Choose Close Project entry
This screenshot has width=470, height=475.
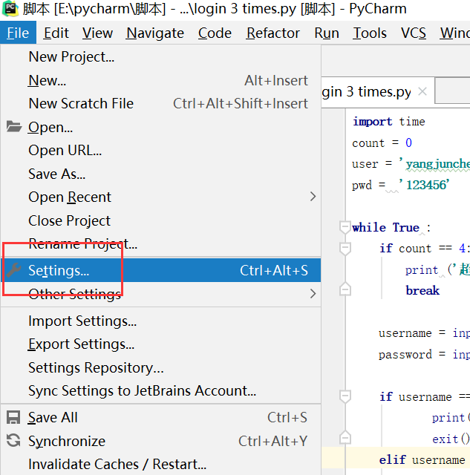160,220
